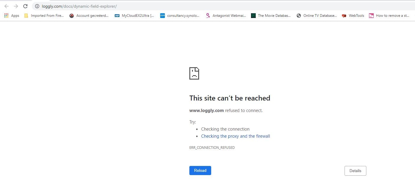
Task: Click This site can't be reached heading
Action: [230, 98]
